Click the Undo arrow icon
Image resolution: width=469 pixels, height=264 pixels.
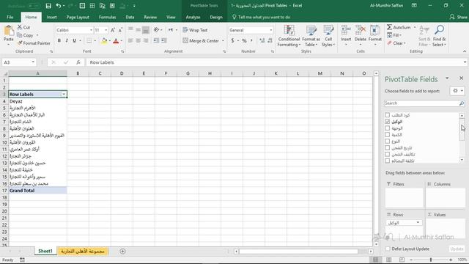(59, 6)
